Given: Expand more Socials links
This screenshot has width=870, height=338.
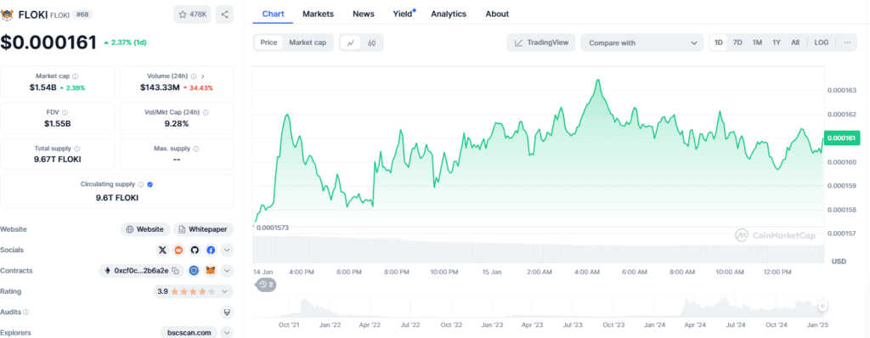Looking at the screenshot, I should 227,251.
